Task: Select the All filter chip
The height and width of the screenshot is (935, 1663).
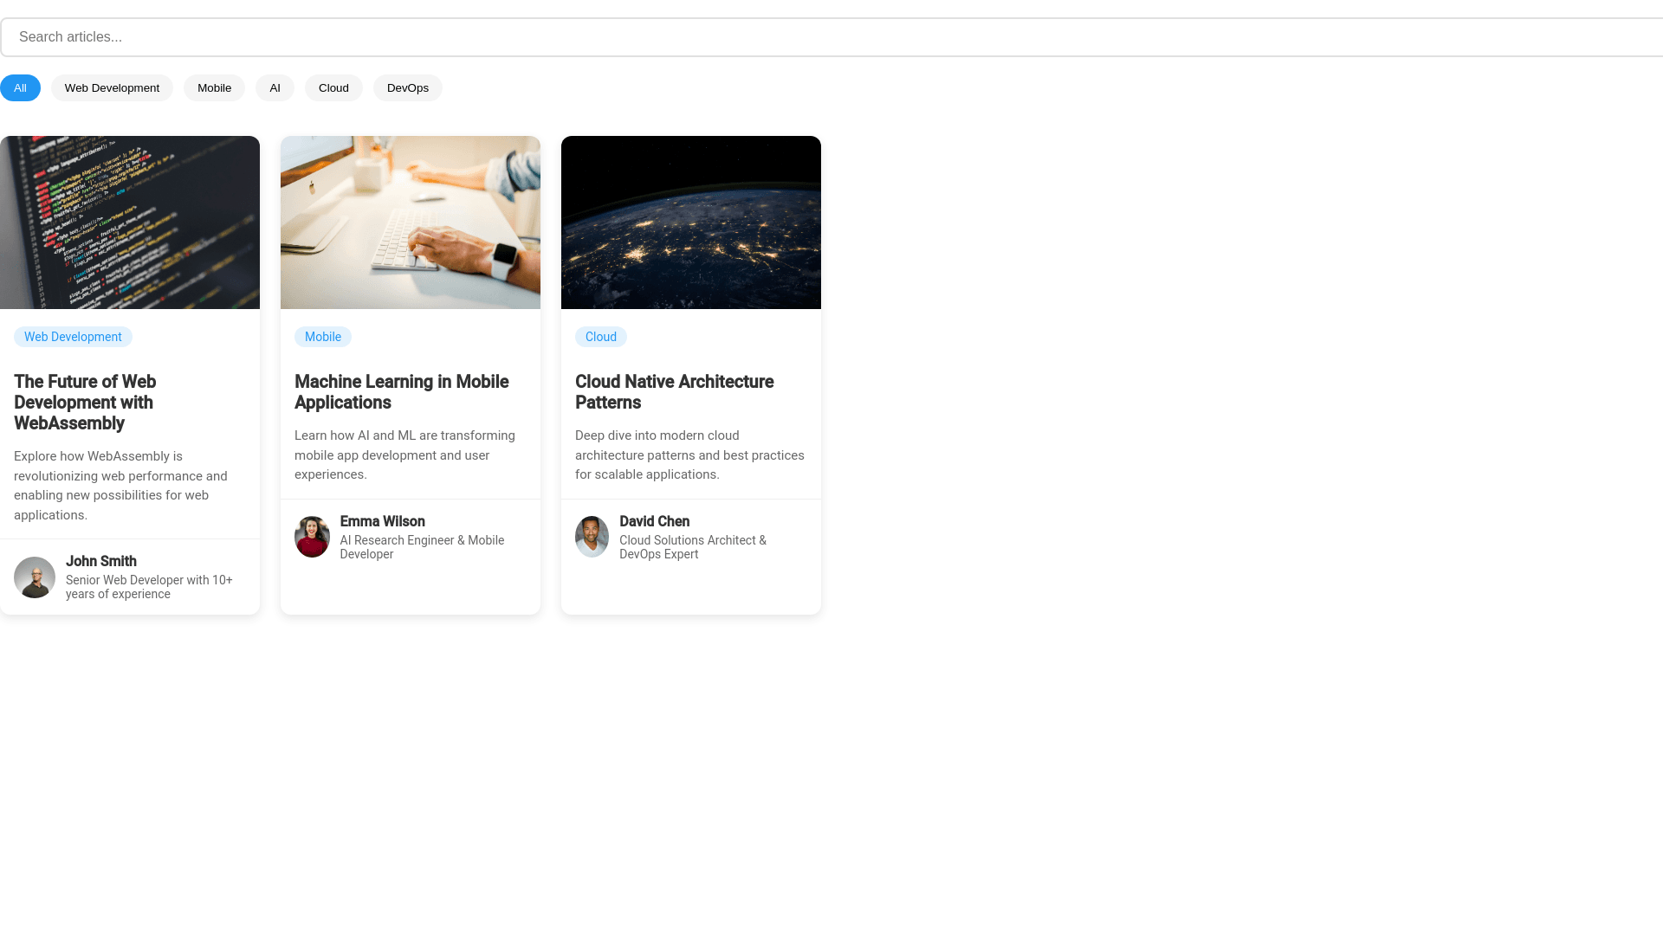Action: click(20, 88)
